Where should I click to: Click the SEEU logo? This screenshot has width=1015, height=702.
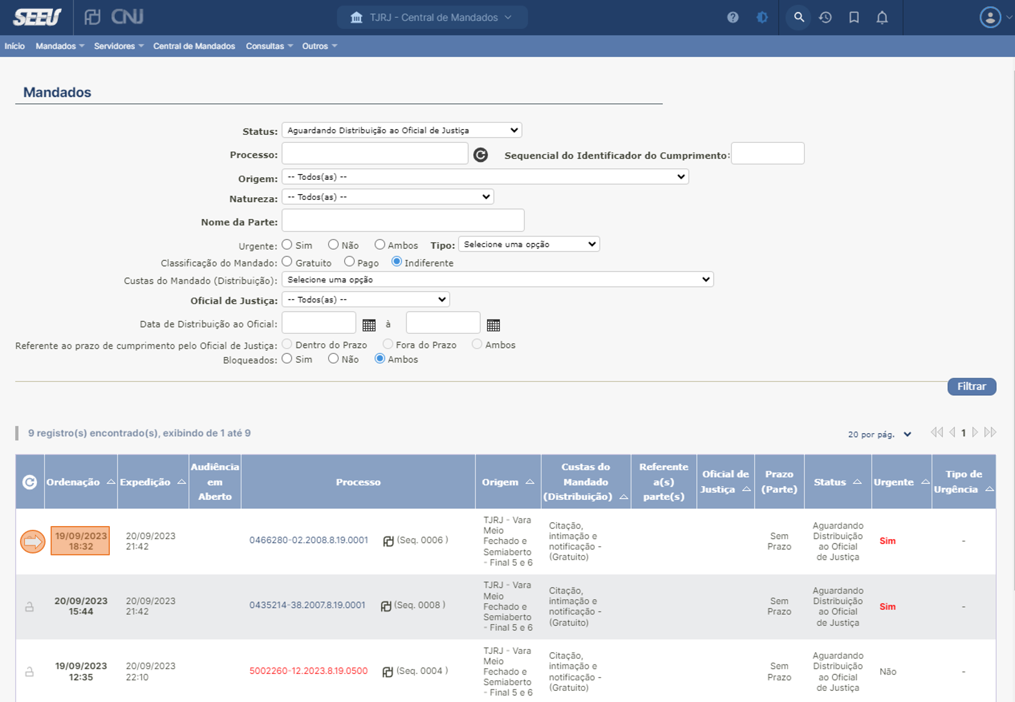coord(37,17)
